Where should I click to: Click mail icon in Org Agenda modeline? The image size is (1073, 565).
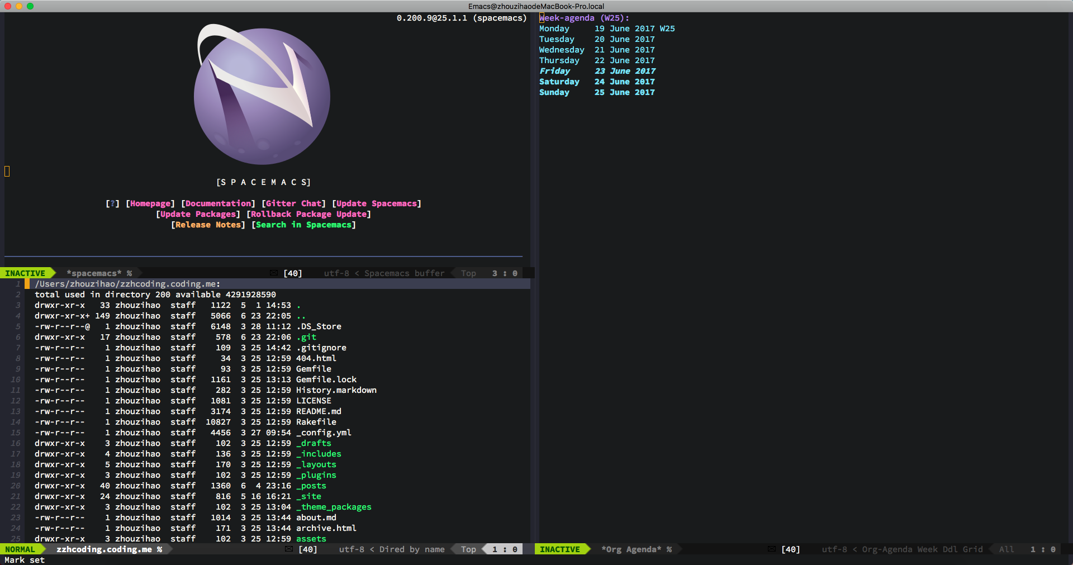click(772, 549)
